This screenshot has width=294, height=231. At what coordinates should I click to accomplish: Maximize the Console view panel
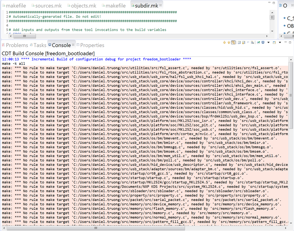point(290,42)
